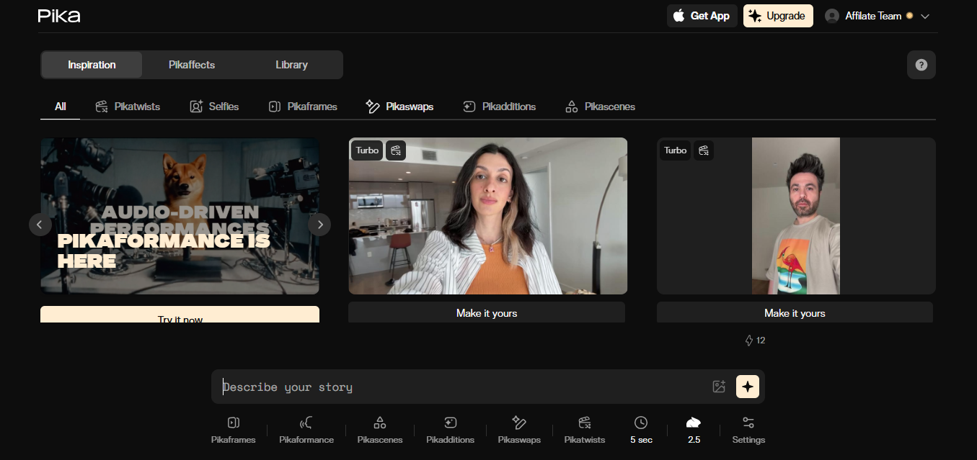Click Turbo badge on the man video
The image size is (977, 460).
point(676,150)
